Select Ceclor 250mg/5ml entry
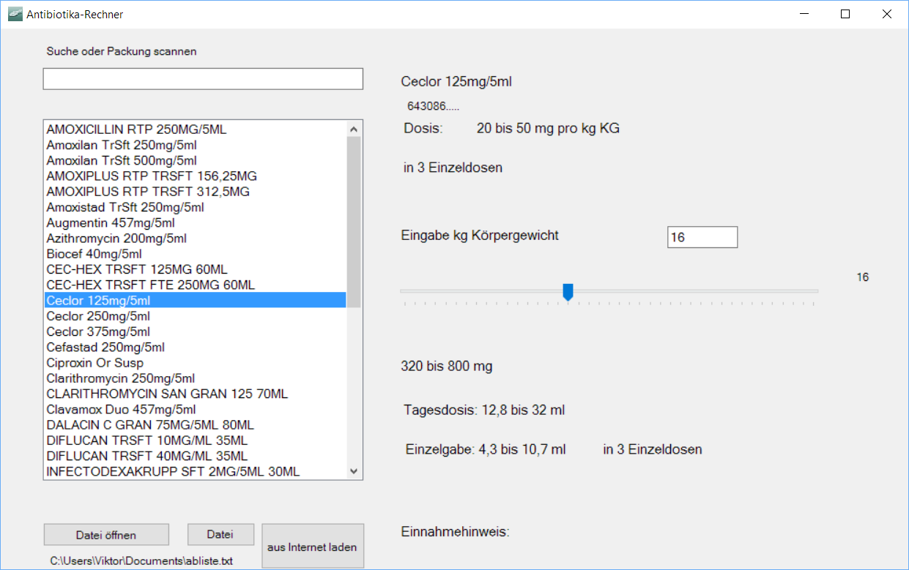The height and width of the screenshot is (570, 909). click(195, 316)
